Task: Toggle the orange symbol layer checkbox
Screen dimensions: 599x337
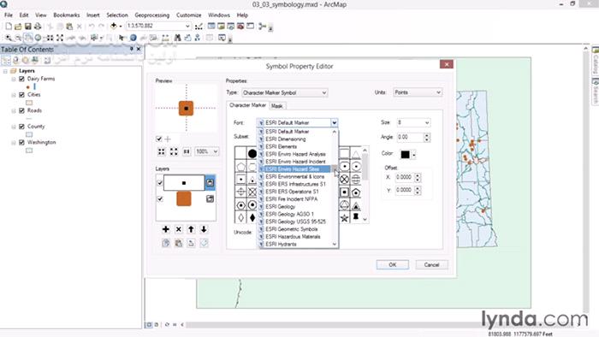Action: pos(160,198)
